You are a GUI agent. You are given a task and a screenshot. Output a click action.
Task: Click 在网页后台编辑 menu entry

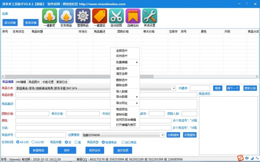125,120
